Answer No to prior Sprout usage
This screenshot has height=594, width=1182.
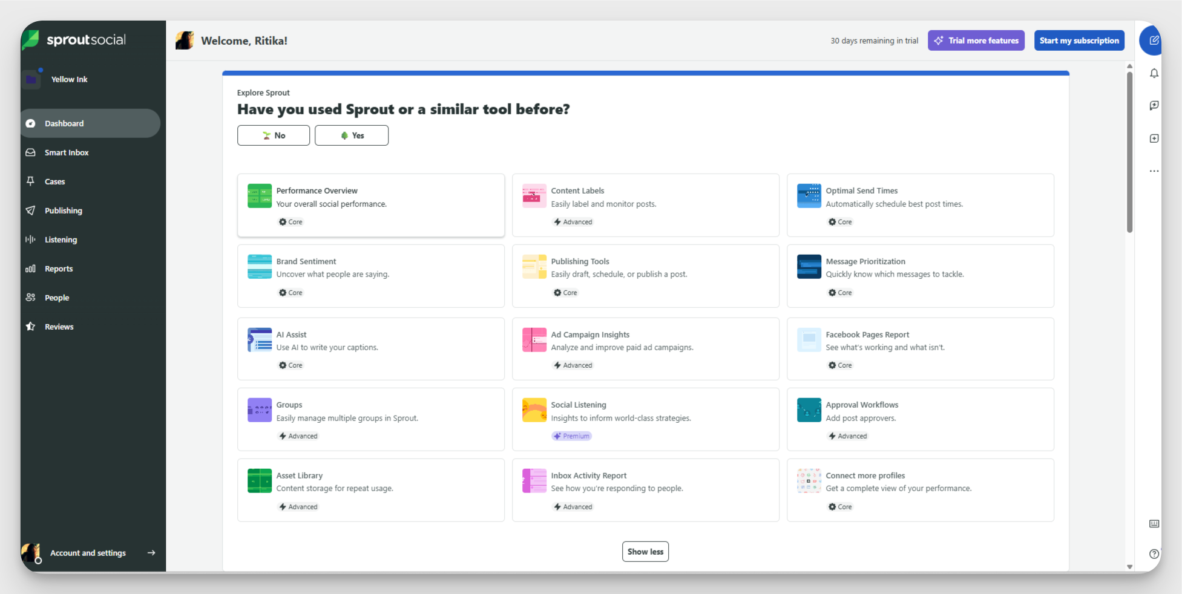[x=274, y=135]
